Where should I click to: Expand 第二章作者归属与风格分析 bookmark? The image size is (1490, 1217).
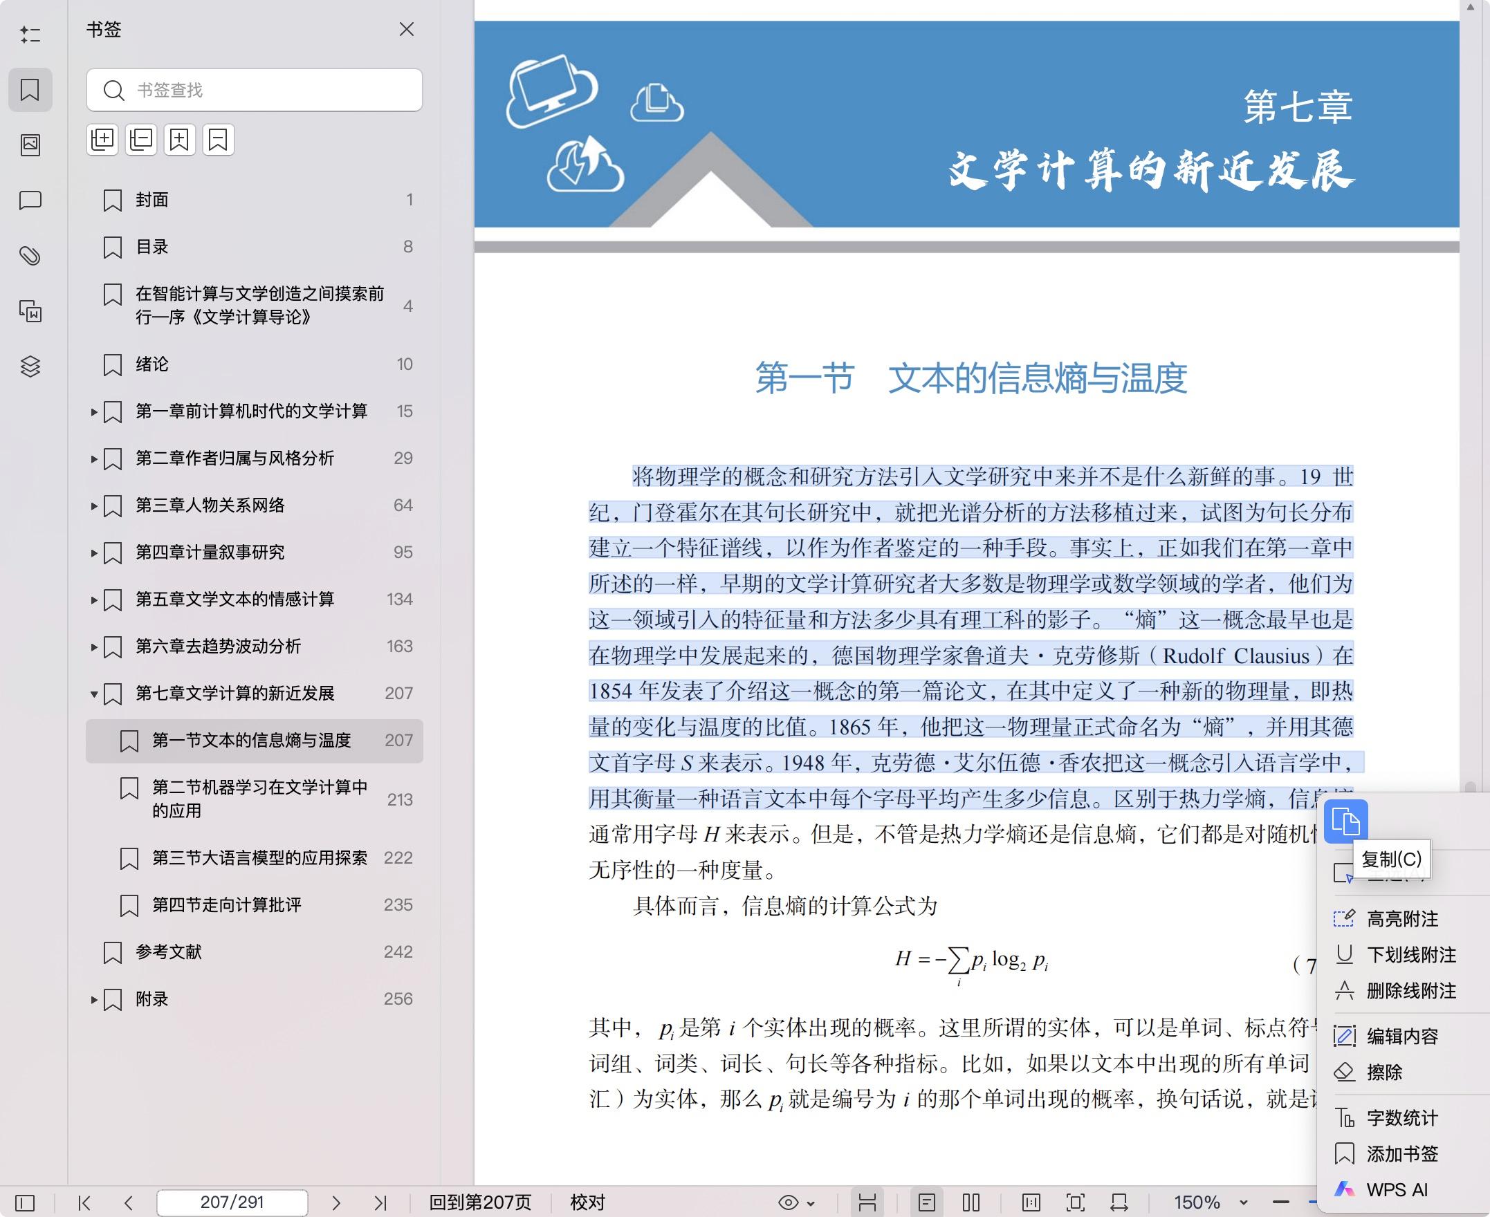94,458
